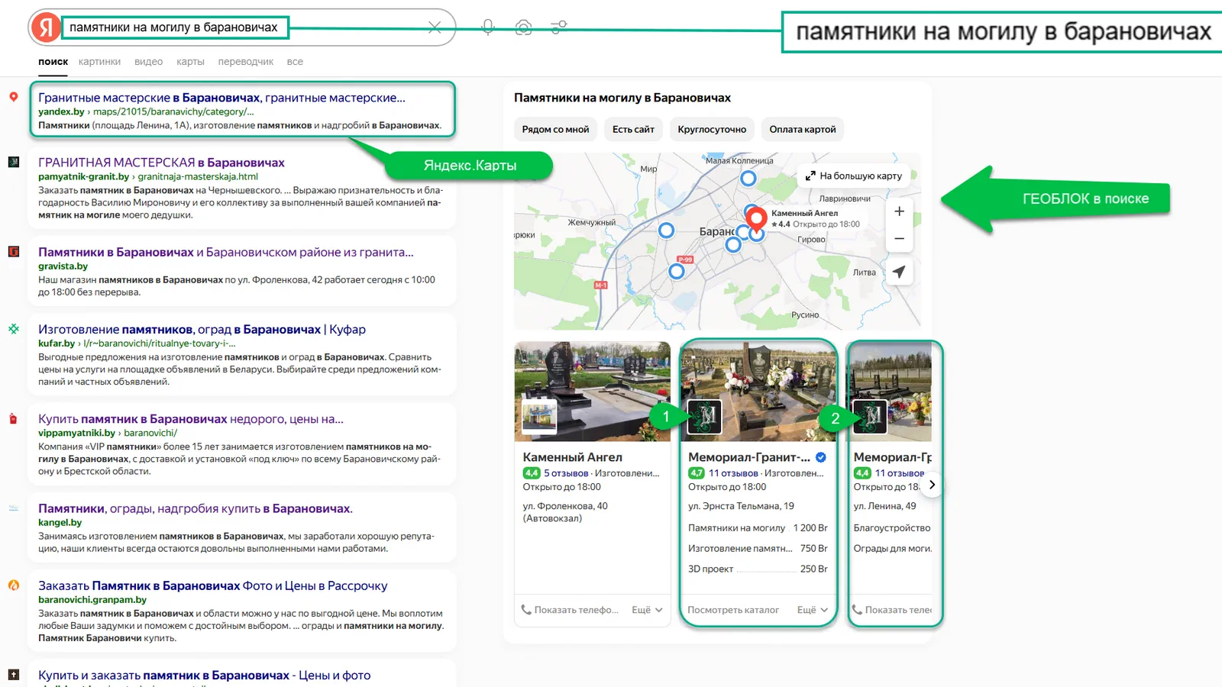1222x687 pixels.
Task: Zoom in on the map
Action: tap(899, 211)
